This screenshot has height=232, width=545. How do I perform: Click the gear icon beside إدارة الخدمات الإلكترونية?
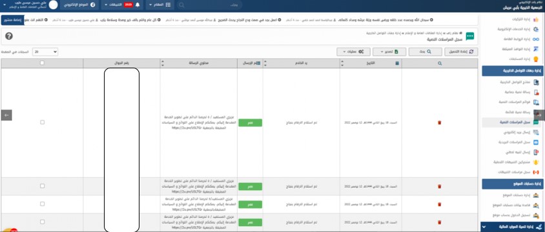536,30
